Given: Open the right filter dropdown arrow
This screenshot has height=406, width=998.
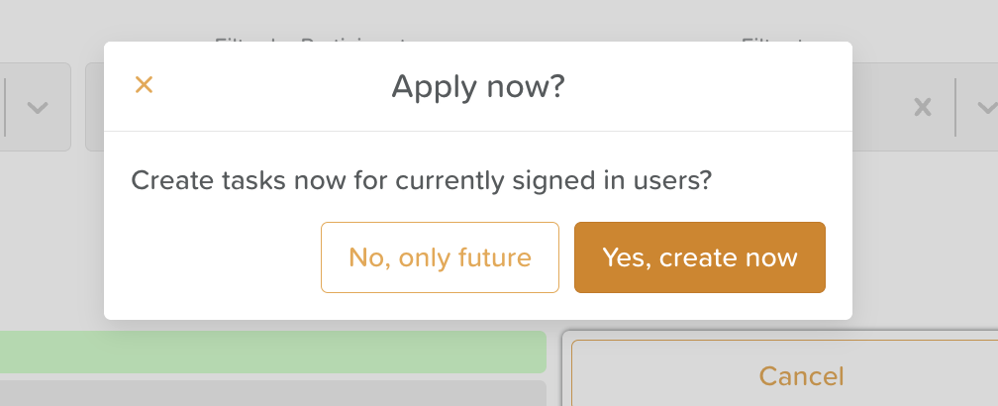Looking at the screenshot, I should coord(985,107).
